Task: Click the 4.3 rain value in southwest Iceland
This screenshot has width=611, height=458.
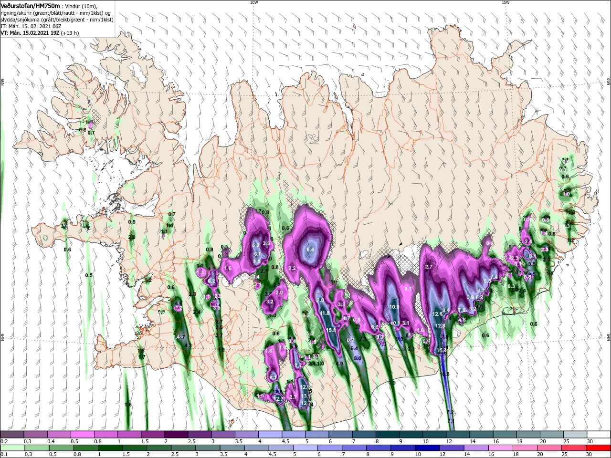Action: pos(188,345)
